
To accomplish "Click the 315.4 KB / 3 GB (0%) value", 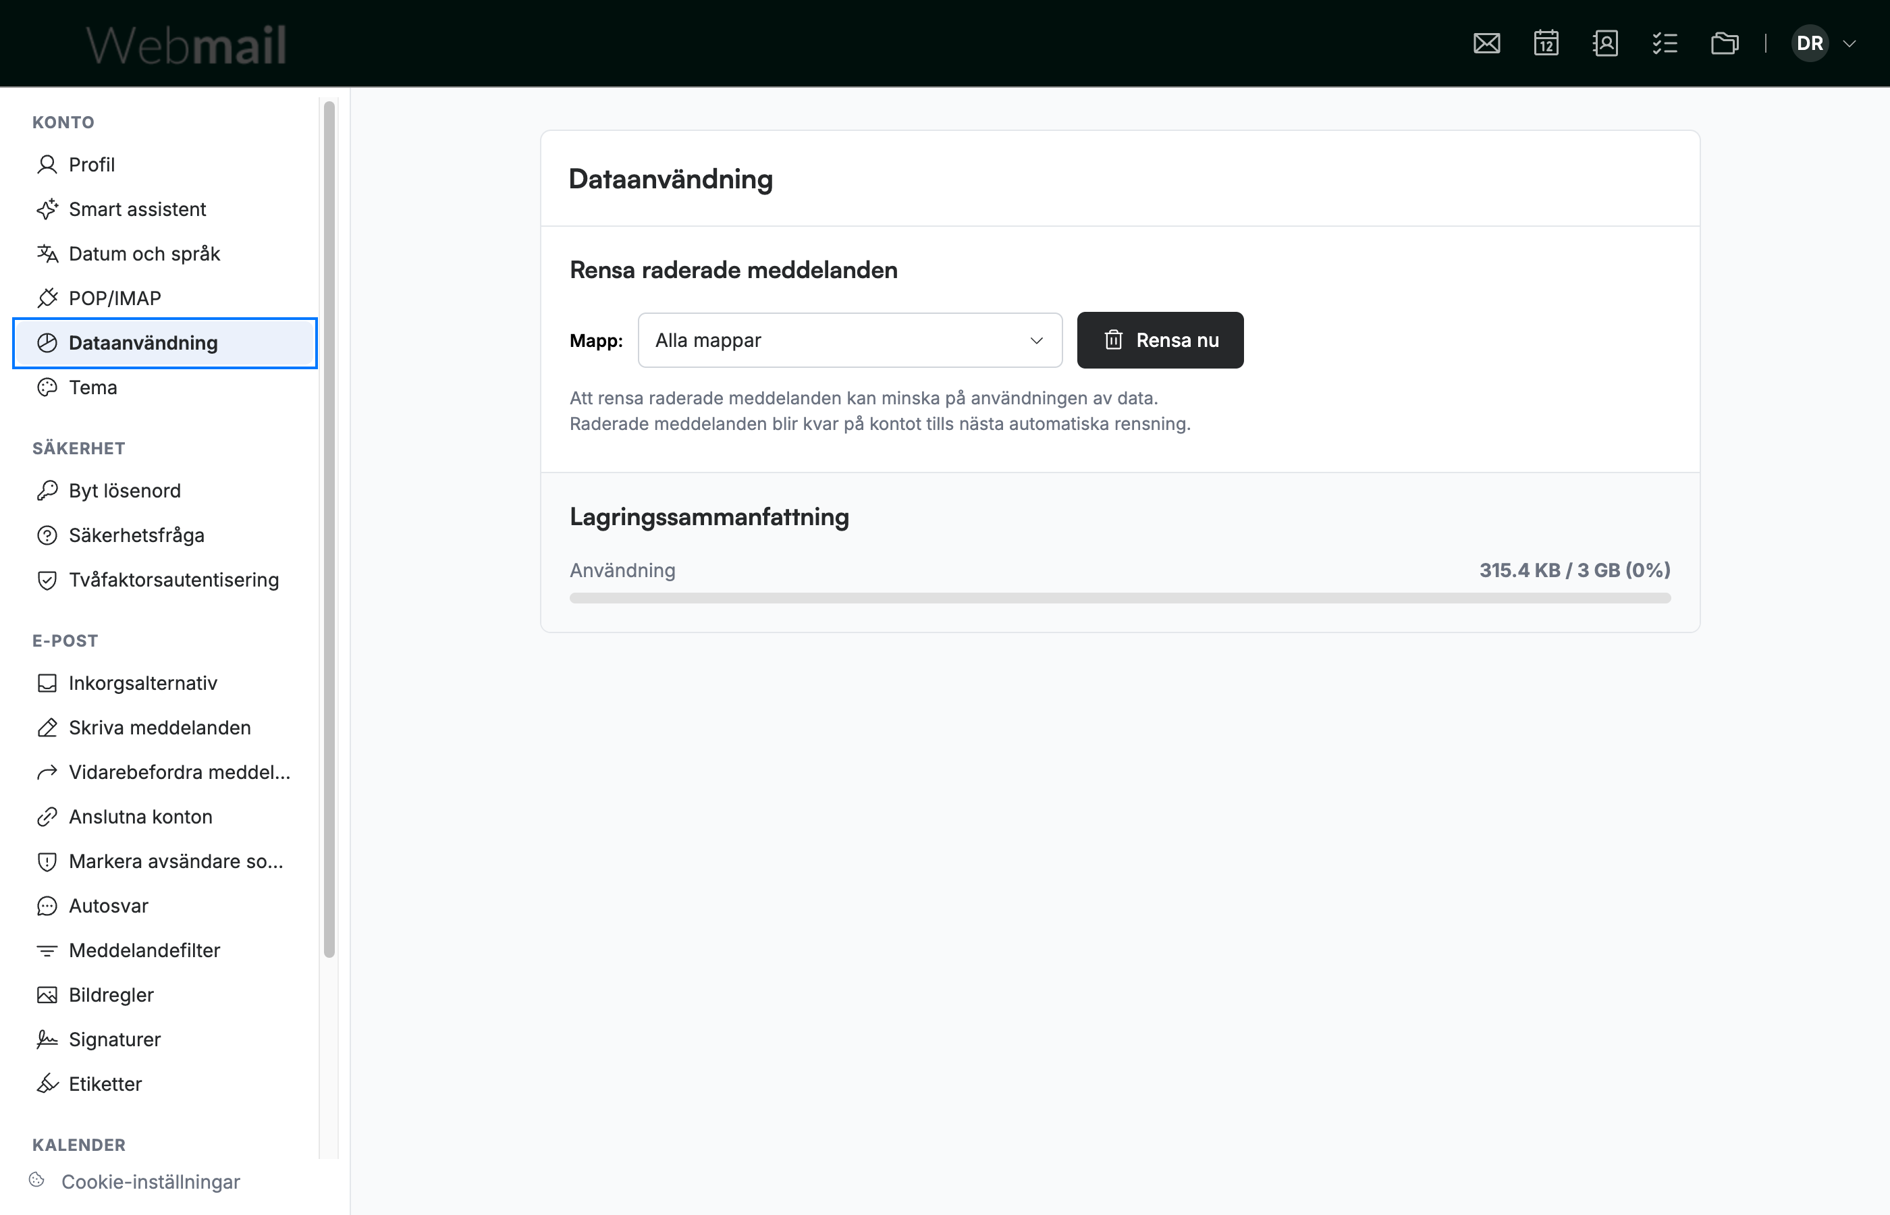I will click(x=1575, y=570).
